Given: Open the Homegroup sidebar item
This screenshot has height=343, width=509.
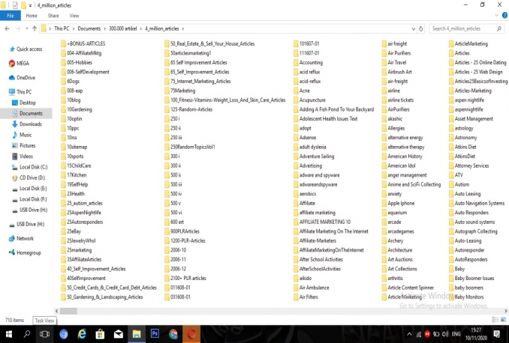Looking at the screenshot, I should point(29,252).
